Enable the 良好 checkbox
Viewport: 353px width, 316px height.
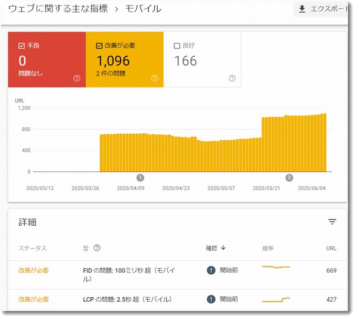click(x=176, y=46)
